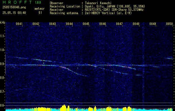
Task: Click the 2el-HB9CV Vertical antenna text
Action: pyautogui.click(x=108, y=13)
